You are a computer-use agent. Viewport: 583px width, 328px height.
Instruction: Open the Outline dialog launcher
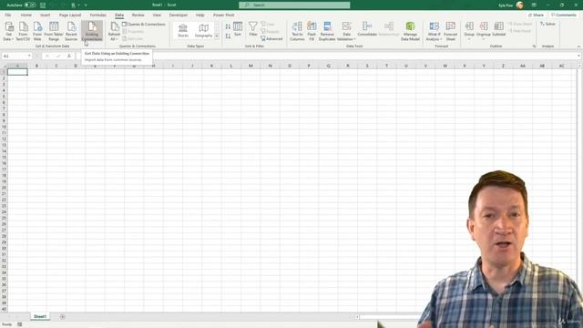(x=535, y=46)
